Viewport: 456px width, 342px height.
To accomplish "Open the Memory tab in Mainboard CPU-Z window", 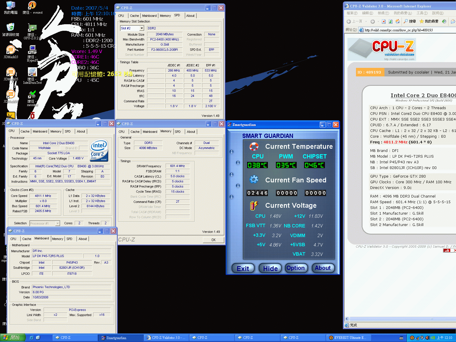I will point(58,239).
